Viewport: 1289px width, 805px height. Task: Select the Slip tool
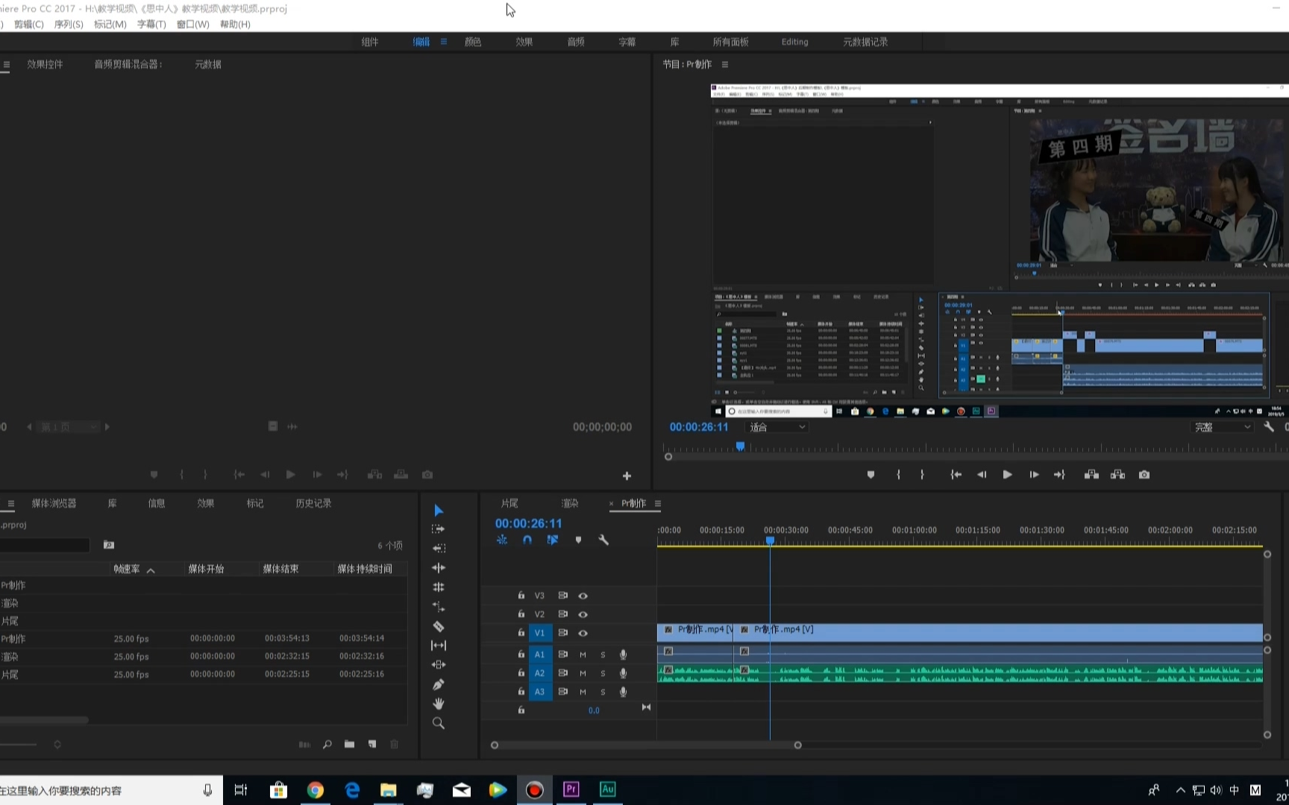(439, 645)
